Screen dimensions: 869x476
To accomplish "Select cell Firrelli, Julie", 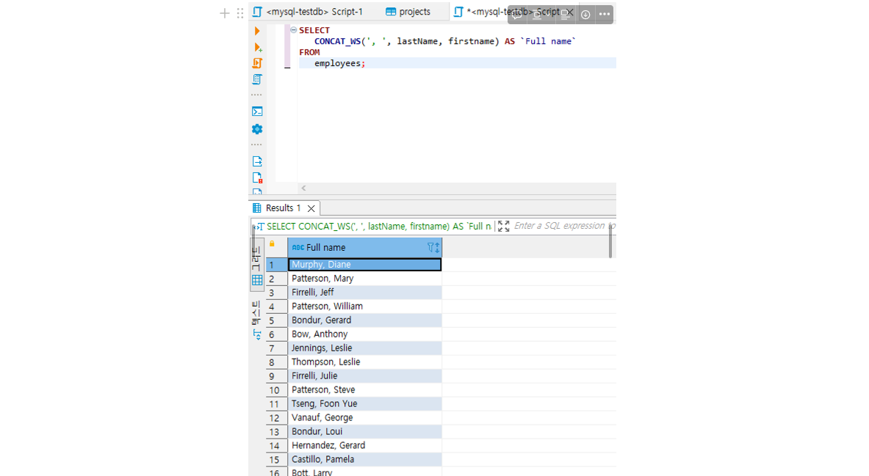I will click(364, 376).
